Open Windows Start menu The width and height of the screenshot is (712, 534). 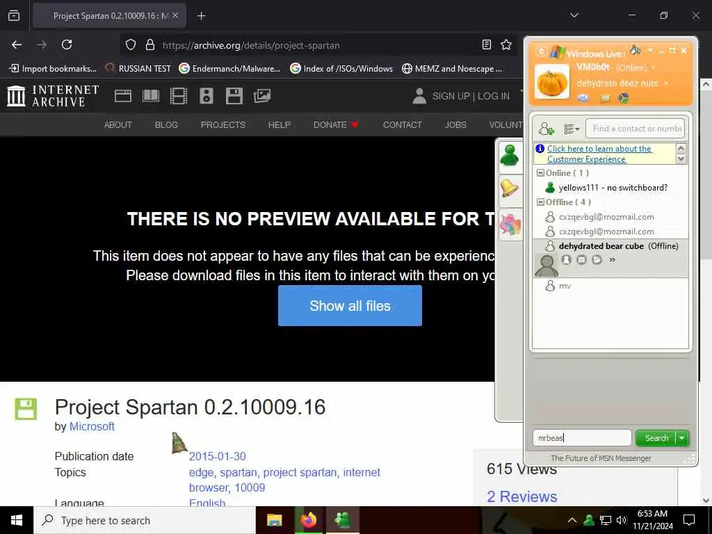[x=17, y=520]
